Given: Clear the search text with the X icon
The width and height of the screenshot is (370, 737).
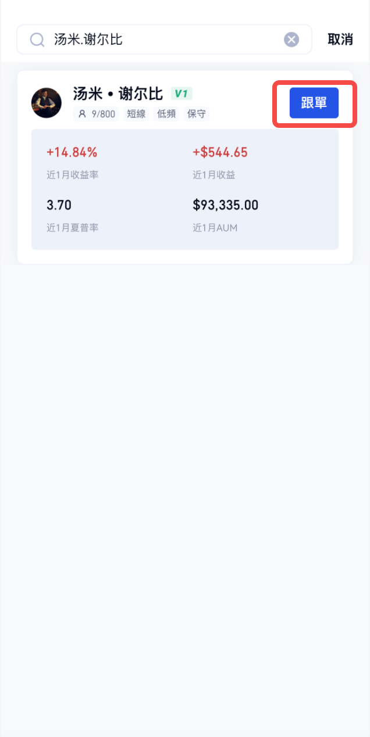Looking at the screenshot, I should click(291, 40).
